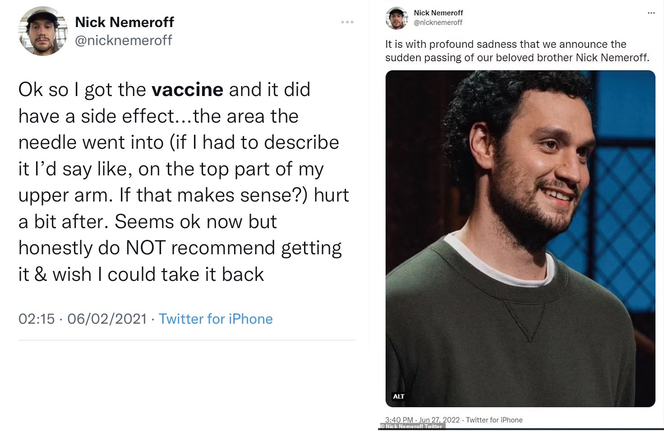Click the 06/02/2021 date on the vaccine tweet
The width and height of the screenshot is (664, 431).
[x=107, y=319]
